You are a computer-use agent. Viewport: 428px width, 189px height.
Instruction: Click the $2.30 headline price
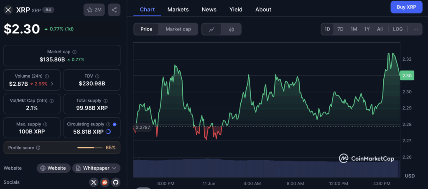pyautogui.click(x=22, y=29)
